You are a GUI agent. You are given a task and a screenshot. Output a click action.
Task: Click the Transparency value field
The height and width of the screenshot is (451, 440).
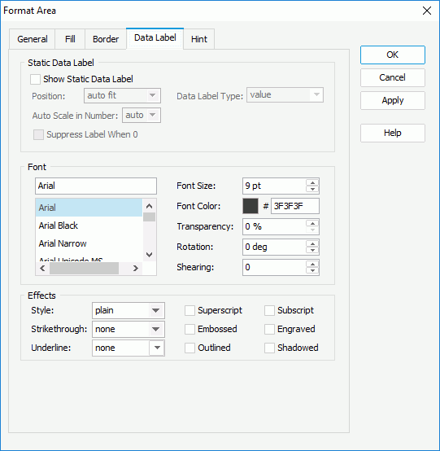point(274,226)
